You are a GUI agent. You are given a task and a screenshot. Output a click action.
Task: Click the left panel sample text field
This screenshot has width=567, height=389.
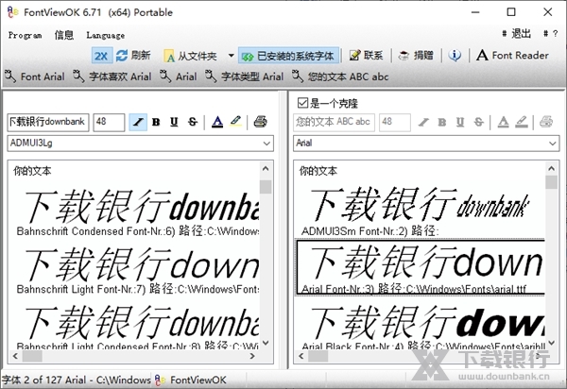[x=48, y=122]
